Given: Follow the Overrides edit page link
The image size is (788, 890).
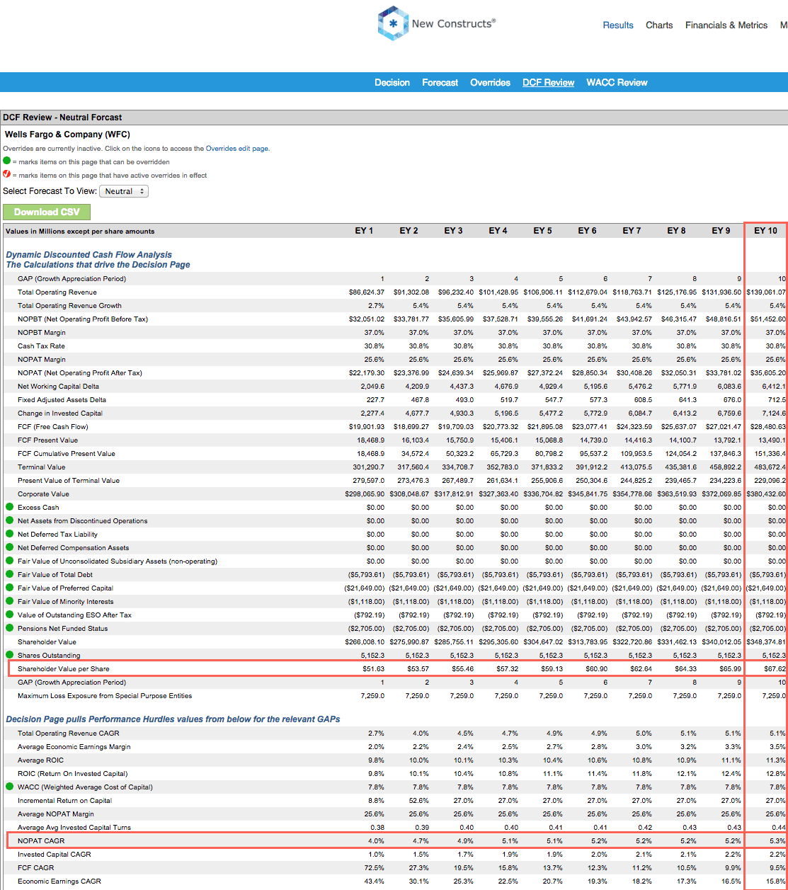Looking at the screenshot, I should [x=237, y=149].
